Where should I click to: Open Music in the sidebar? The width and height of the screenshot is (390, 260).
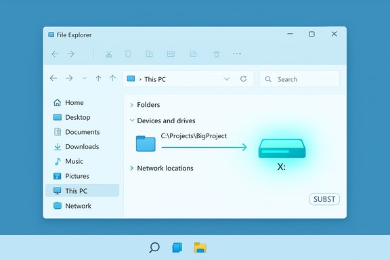coord(83,161)
